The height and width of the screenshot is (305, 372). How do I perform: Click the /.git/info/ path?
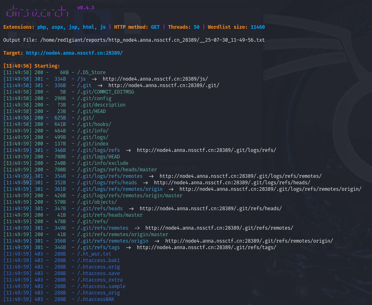coord(93,130)
